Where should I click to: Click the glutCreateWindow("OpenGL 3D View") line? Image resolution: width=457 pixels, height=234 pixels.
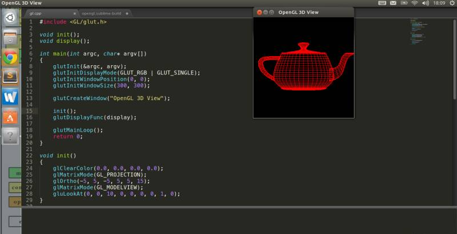tap(111, 98)
